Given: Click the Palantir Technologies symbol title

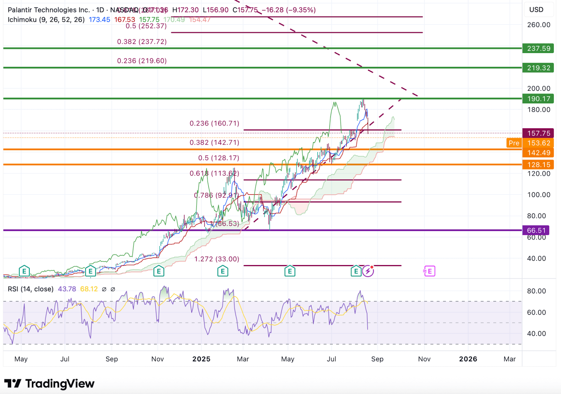Looking at the screenshot, I should click(49, 10).
